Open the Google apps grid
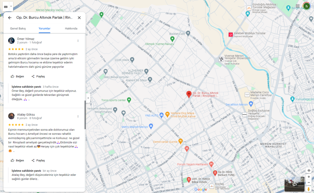The width and height of the screenshot is (314, 193). (x=298, y=6)
